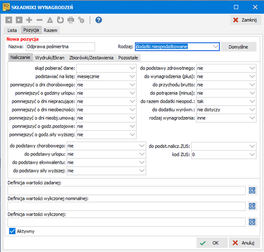
Task: Open settings gears toolbar icon
Action: pos(81,20)
